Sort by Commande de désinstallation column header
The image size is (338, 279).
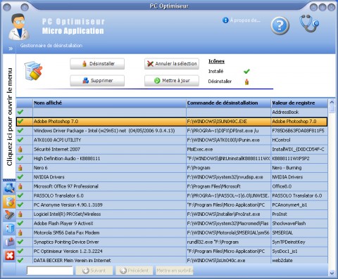[x=229, y=103]
